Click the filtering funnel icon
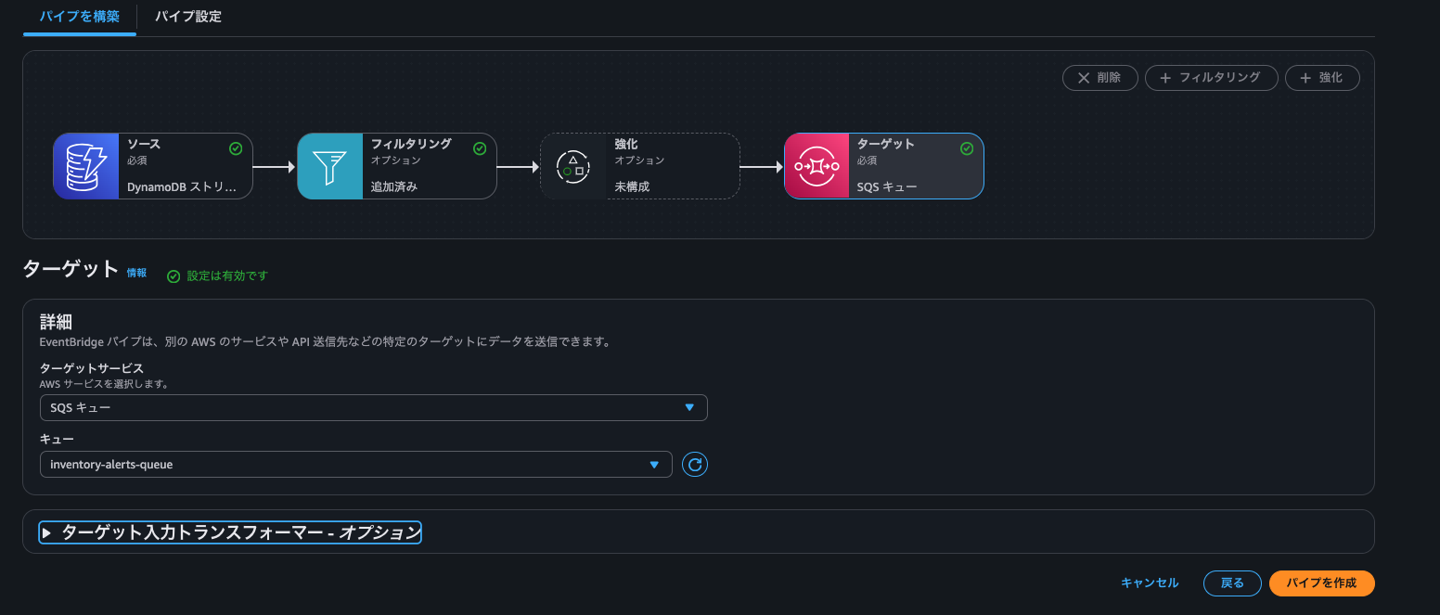 click(330, 166)
